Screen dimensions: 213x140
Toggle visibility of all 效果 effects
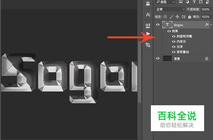point(169,31)
